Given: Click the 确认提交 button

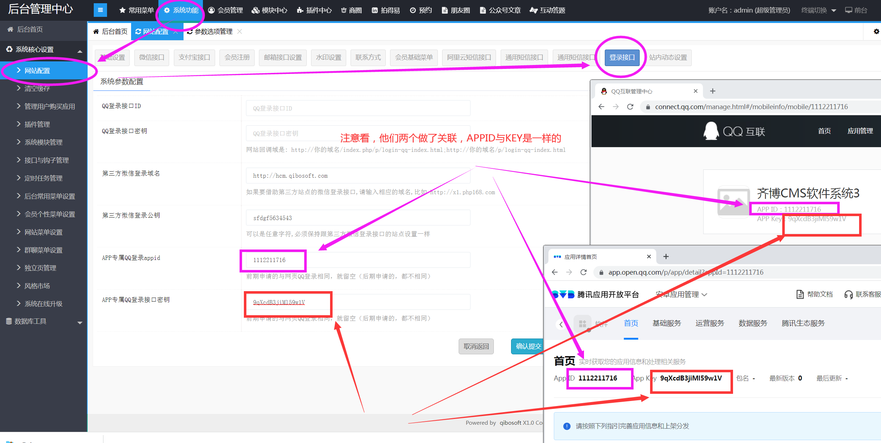Looking at the screenshot, I should click(x=528, y=346).
